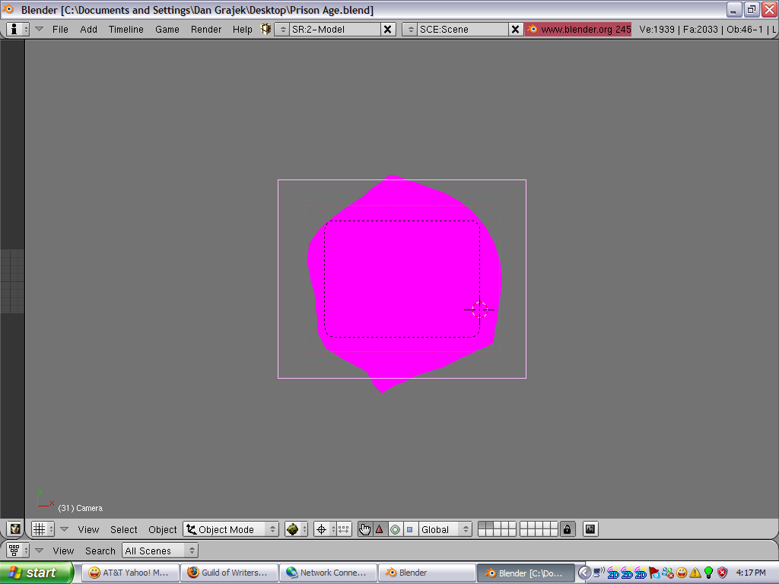Open the Global transform orientation dropdown
Image resolution: width=779 pixels, height=584 pixels.
[444, 529]
